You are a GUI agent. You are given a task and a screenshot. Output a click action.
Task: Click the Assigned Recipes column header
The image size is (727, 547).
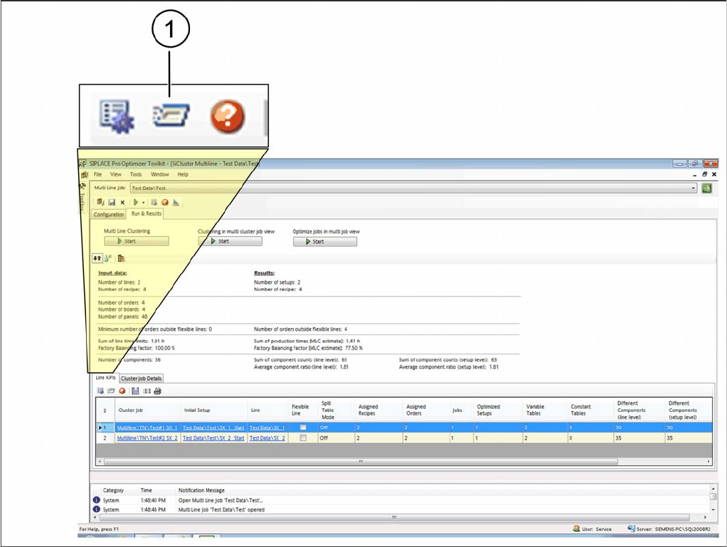pos(378,410)
